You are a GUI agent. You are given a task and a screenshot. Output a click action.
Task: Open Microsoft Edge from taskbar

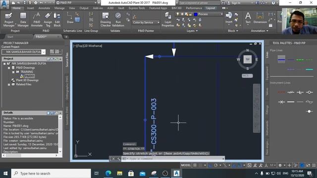pos(108,174)
